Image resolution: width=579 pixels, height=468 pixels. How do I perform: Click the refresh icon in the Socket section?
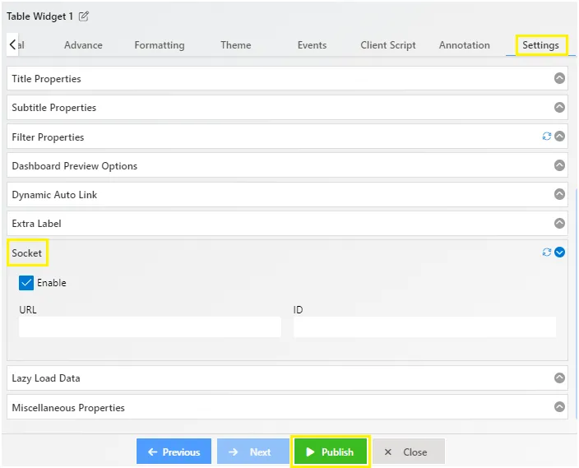547,253
